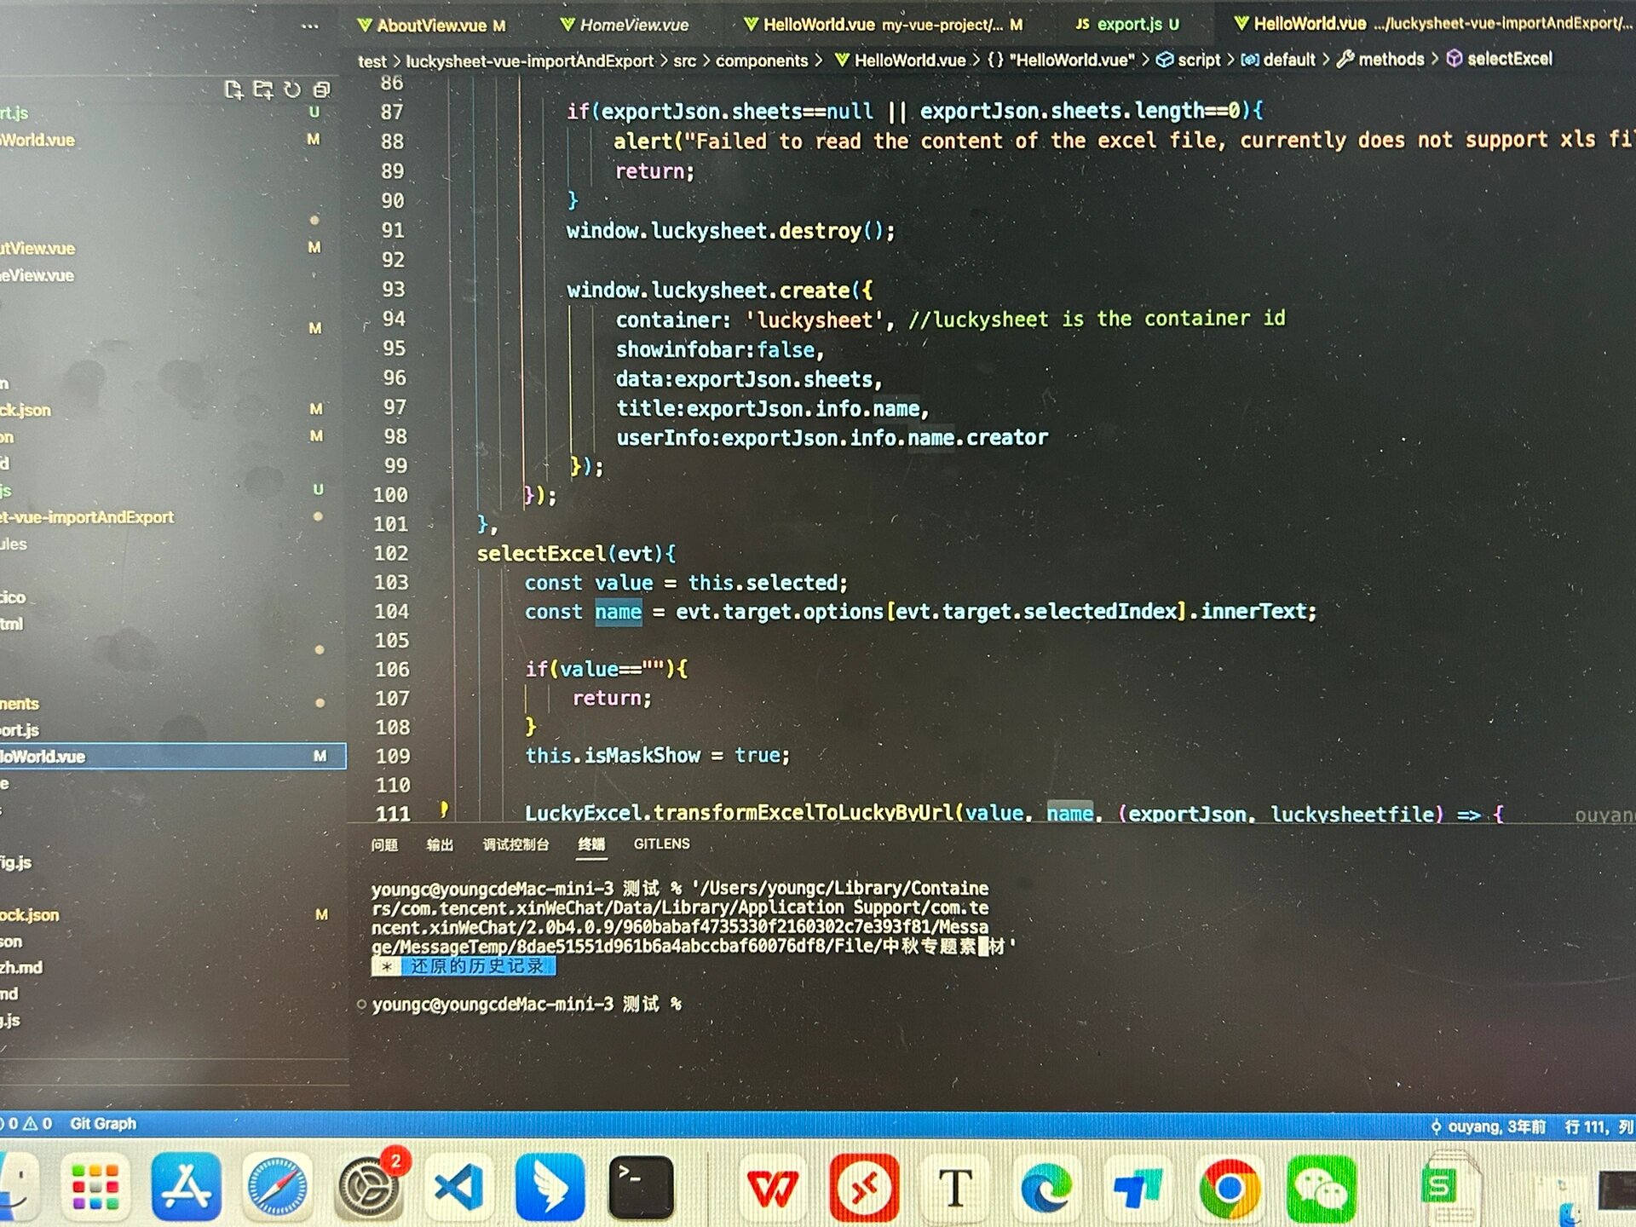1636x1227 pixels.
Task: Click Git Graph in the status bar
Action: [103, 1123]
